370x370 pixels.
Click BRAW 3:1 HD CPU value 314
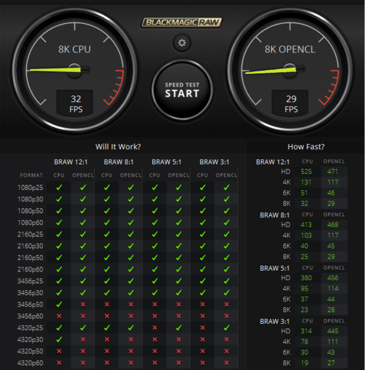coord(306,331)
